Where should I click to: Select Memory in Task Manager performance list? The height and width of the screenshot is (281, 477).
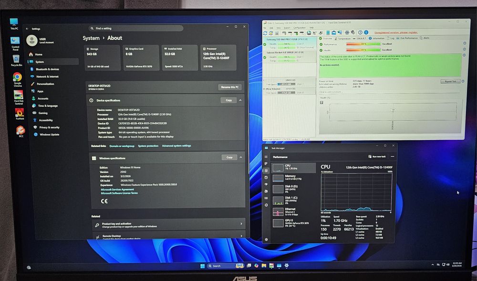293,178
